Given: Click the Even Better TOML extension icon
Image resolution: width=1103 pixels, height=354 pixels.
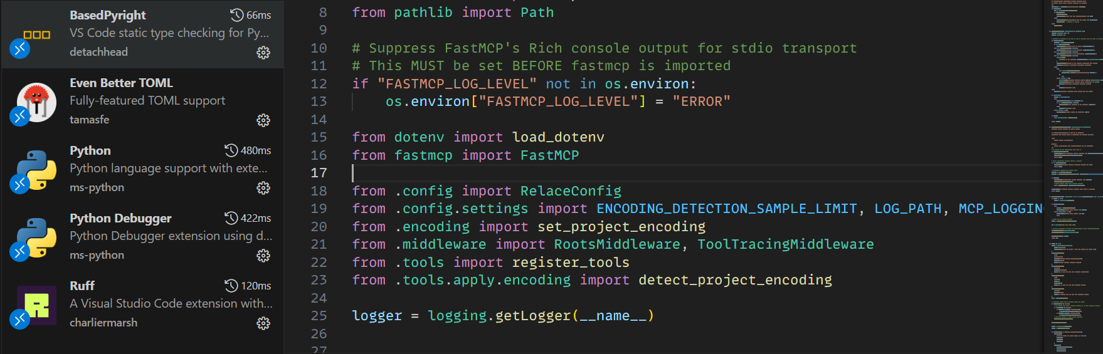Looking at the screenshot, I should pyautogui.click(x=36, y=102).
